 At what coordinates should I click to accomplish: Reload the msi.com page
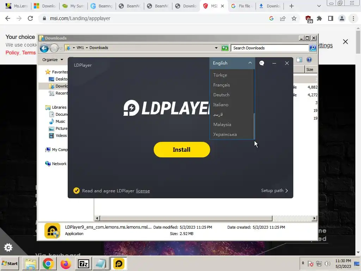[30, 18]
